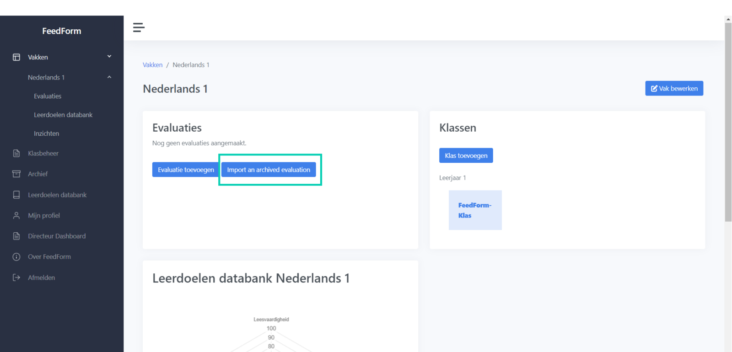The image size is (732, 352).
Task: Open the Archief section
Action: [38, 174]
